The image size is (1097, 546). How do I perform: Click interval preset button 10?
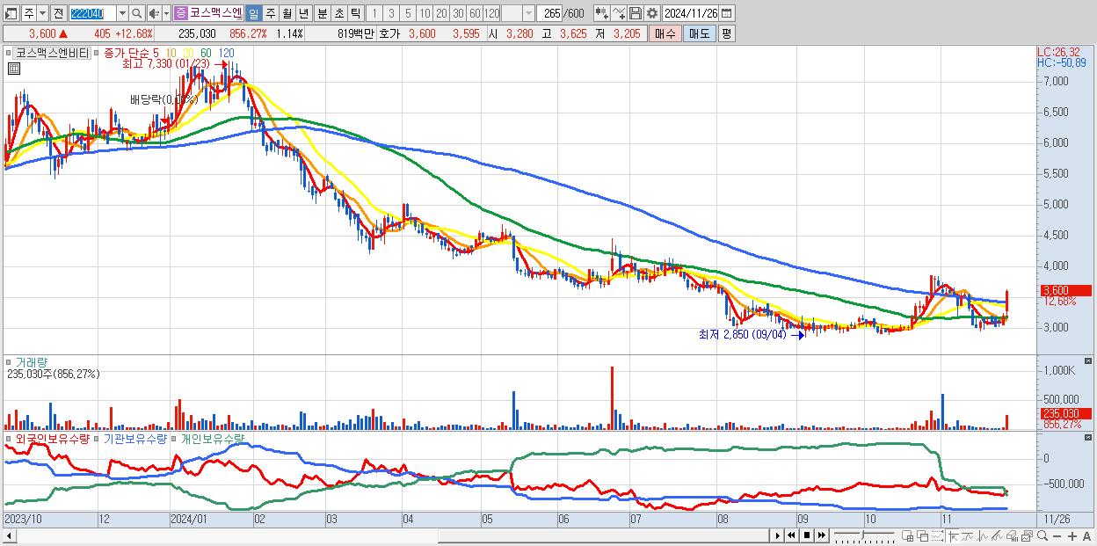[x=425, y=13]
